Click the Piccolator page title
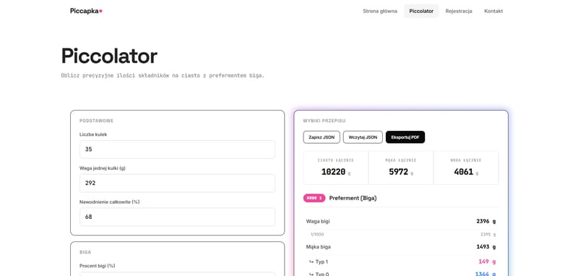The image size is (578, 276). 109,56
